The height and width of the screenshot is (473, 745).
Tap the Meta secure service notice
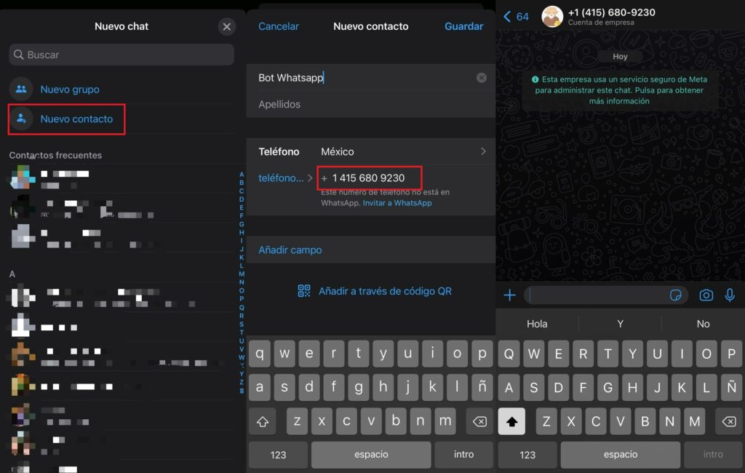tap(620, 90)
